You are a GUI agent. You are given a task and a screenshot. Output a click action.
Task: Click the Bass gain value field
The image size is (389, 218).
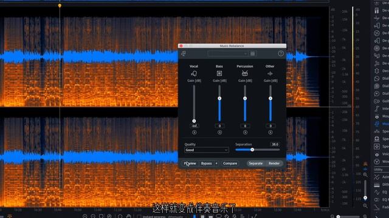(219, 126)
